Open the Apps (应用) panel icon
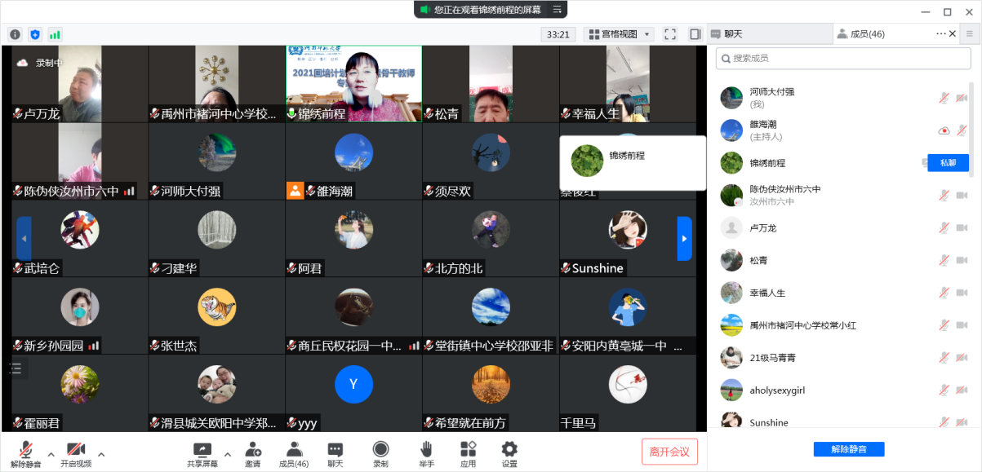Viewport: 982px width, 472px height. point(467,452)
